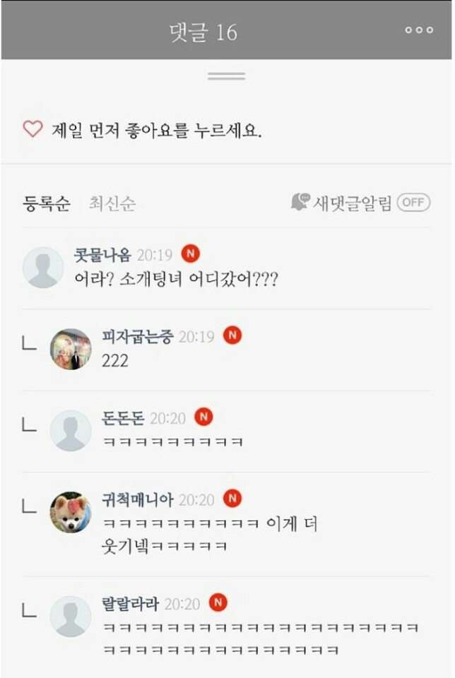Click the new badge beside 돈돈돈's comment
455x678 pixels.
click(203, 417)
